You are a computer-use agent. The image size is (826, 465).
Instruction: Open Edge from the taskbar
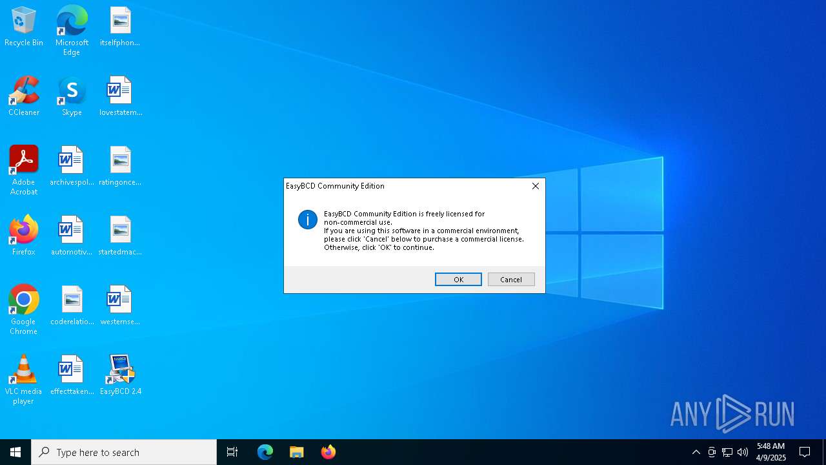coord(265,452)
